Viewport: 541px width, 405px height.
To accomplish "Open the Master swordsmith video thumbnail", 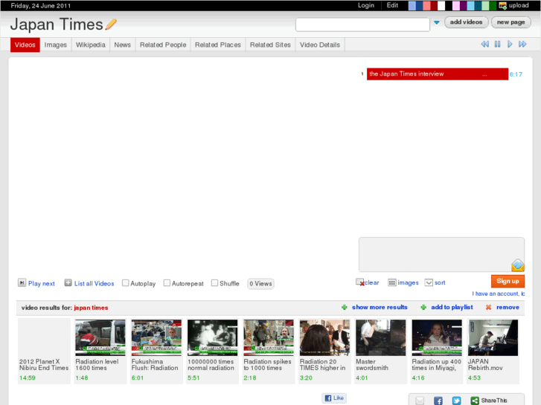I will click(381, 338).
